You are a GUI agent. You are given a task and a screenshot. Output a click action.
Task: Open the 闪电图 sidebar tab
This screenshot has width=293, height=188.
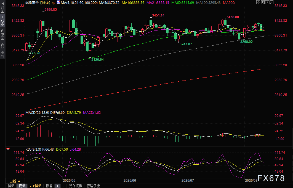pyautogui.click(x=3, y=34)
